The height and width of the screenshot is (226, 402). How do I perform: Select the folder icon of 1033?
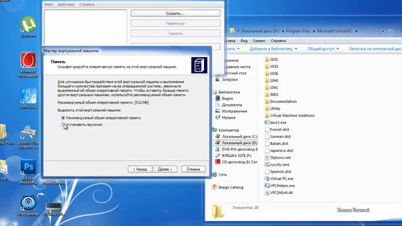coord(267,67)
